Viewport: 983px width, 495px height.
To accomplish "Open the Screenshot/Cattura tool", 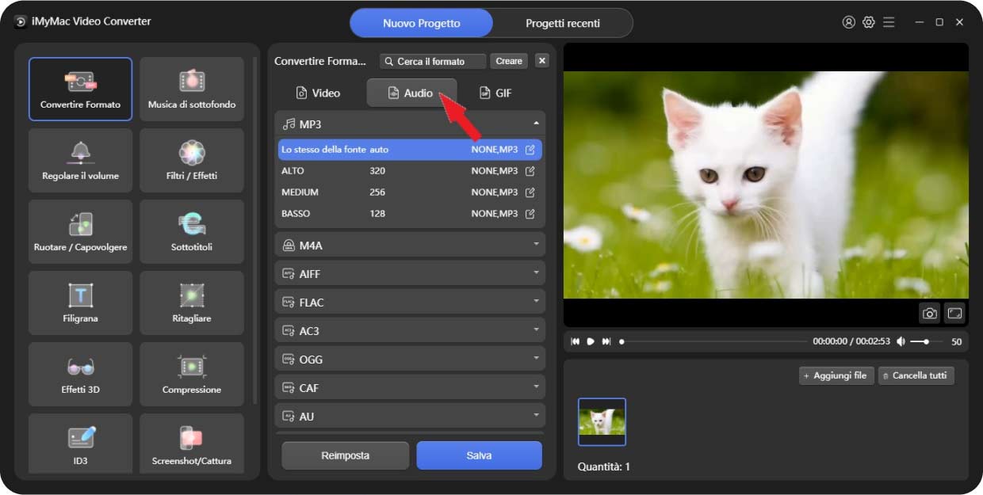I will [192, 444].
